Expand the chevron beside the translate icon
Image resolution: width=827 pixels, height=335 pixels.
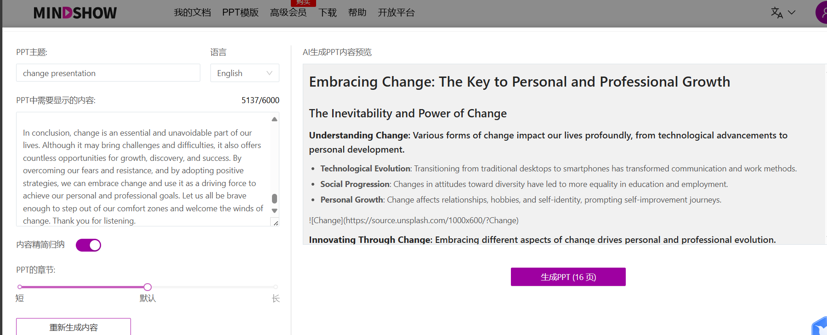792,12
